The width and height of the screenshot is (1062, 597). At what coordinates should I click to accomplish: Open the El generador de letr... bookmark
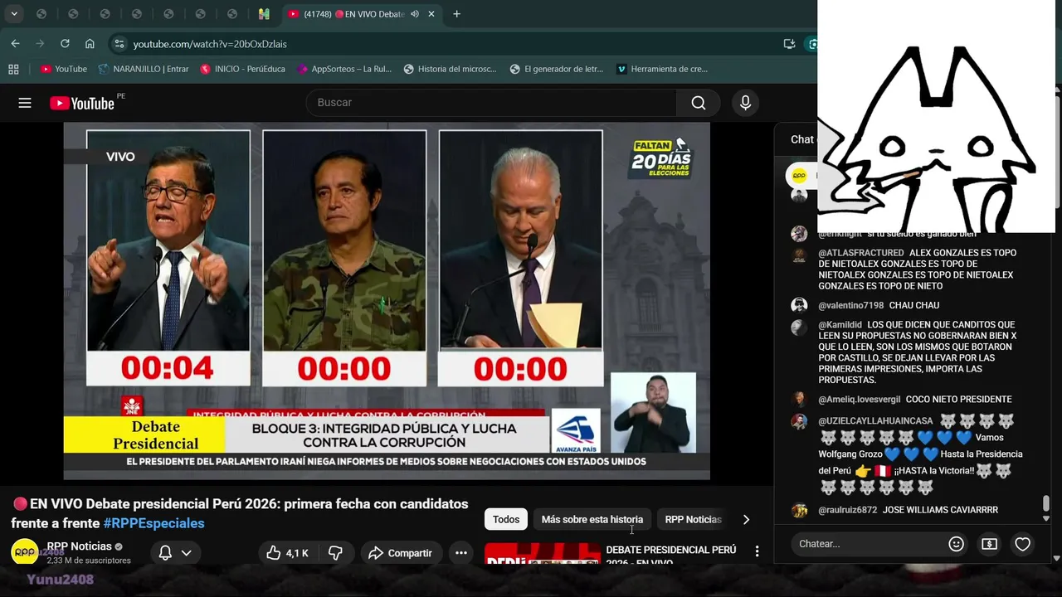tap(557, 69)
